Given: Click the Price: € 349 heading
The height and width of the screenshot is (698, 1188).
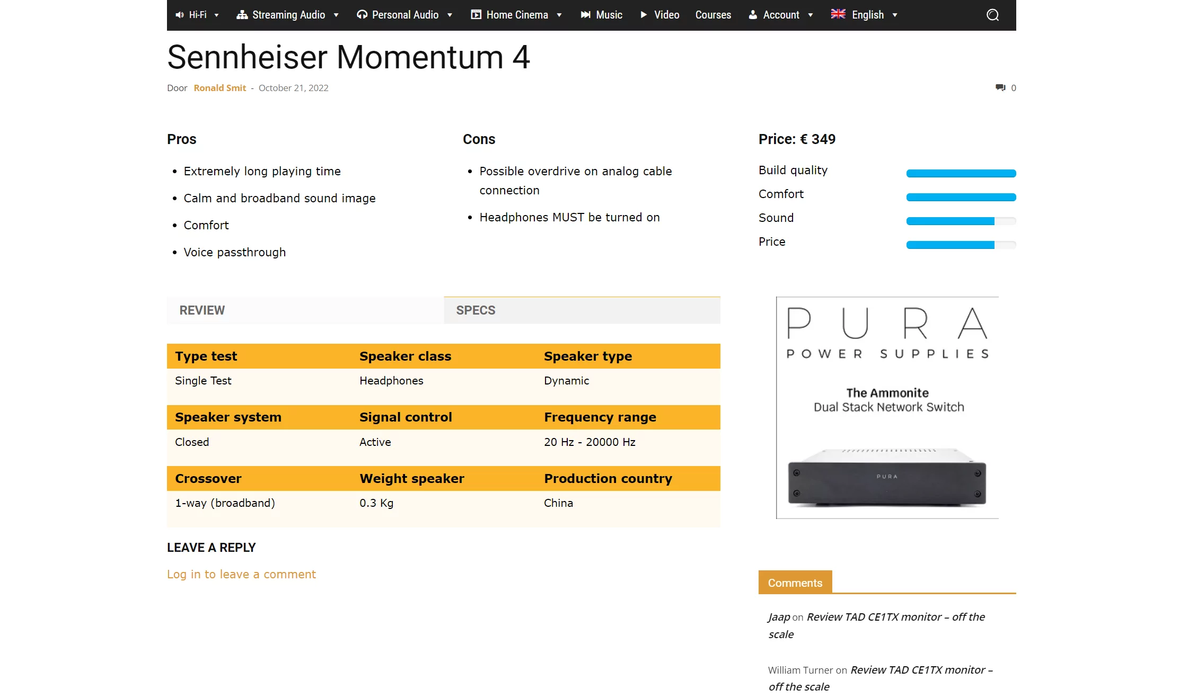Looking at the screenshot, I should click(797, 139).
